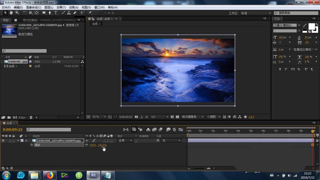Image resolution: width=320 pixels, height=180 pixels.
Task: Collapse the layer 1 properties triangle
Action: pos(18,141)
